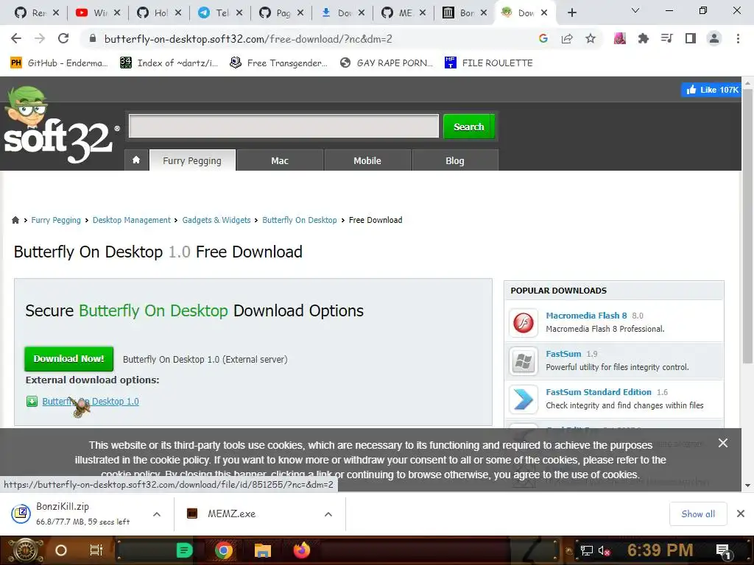The height and width of the screenshot is (565, 754).
Task: Click the muted volume icon in the tray
Action: point(604,550)
